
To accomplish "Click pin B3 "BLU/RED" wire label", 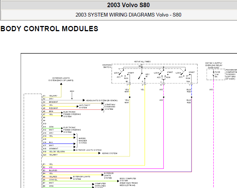I will click(x=53, y=170).
